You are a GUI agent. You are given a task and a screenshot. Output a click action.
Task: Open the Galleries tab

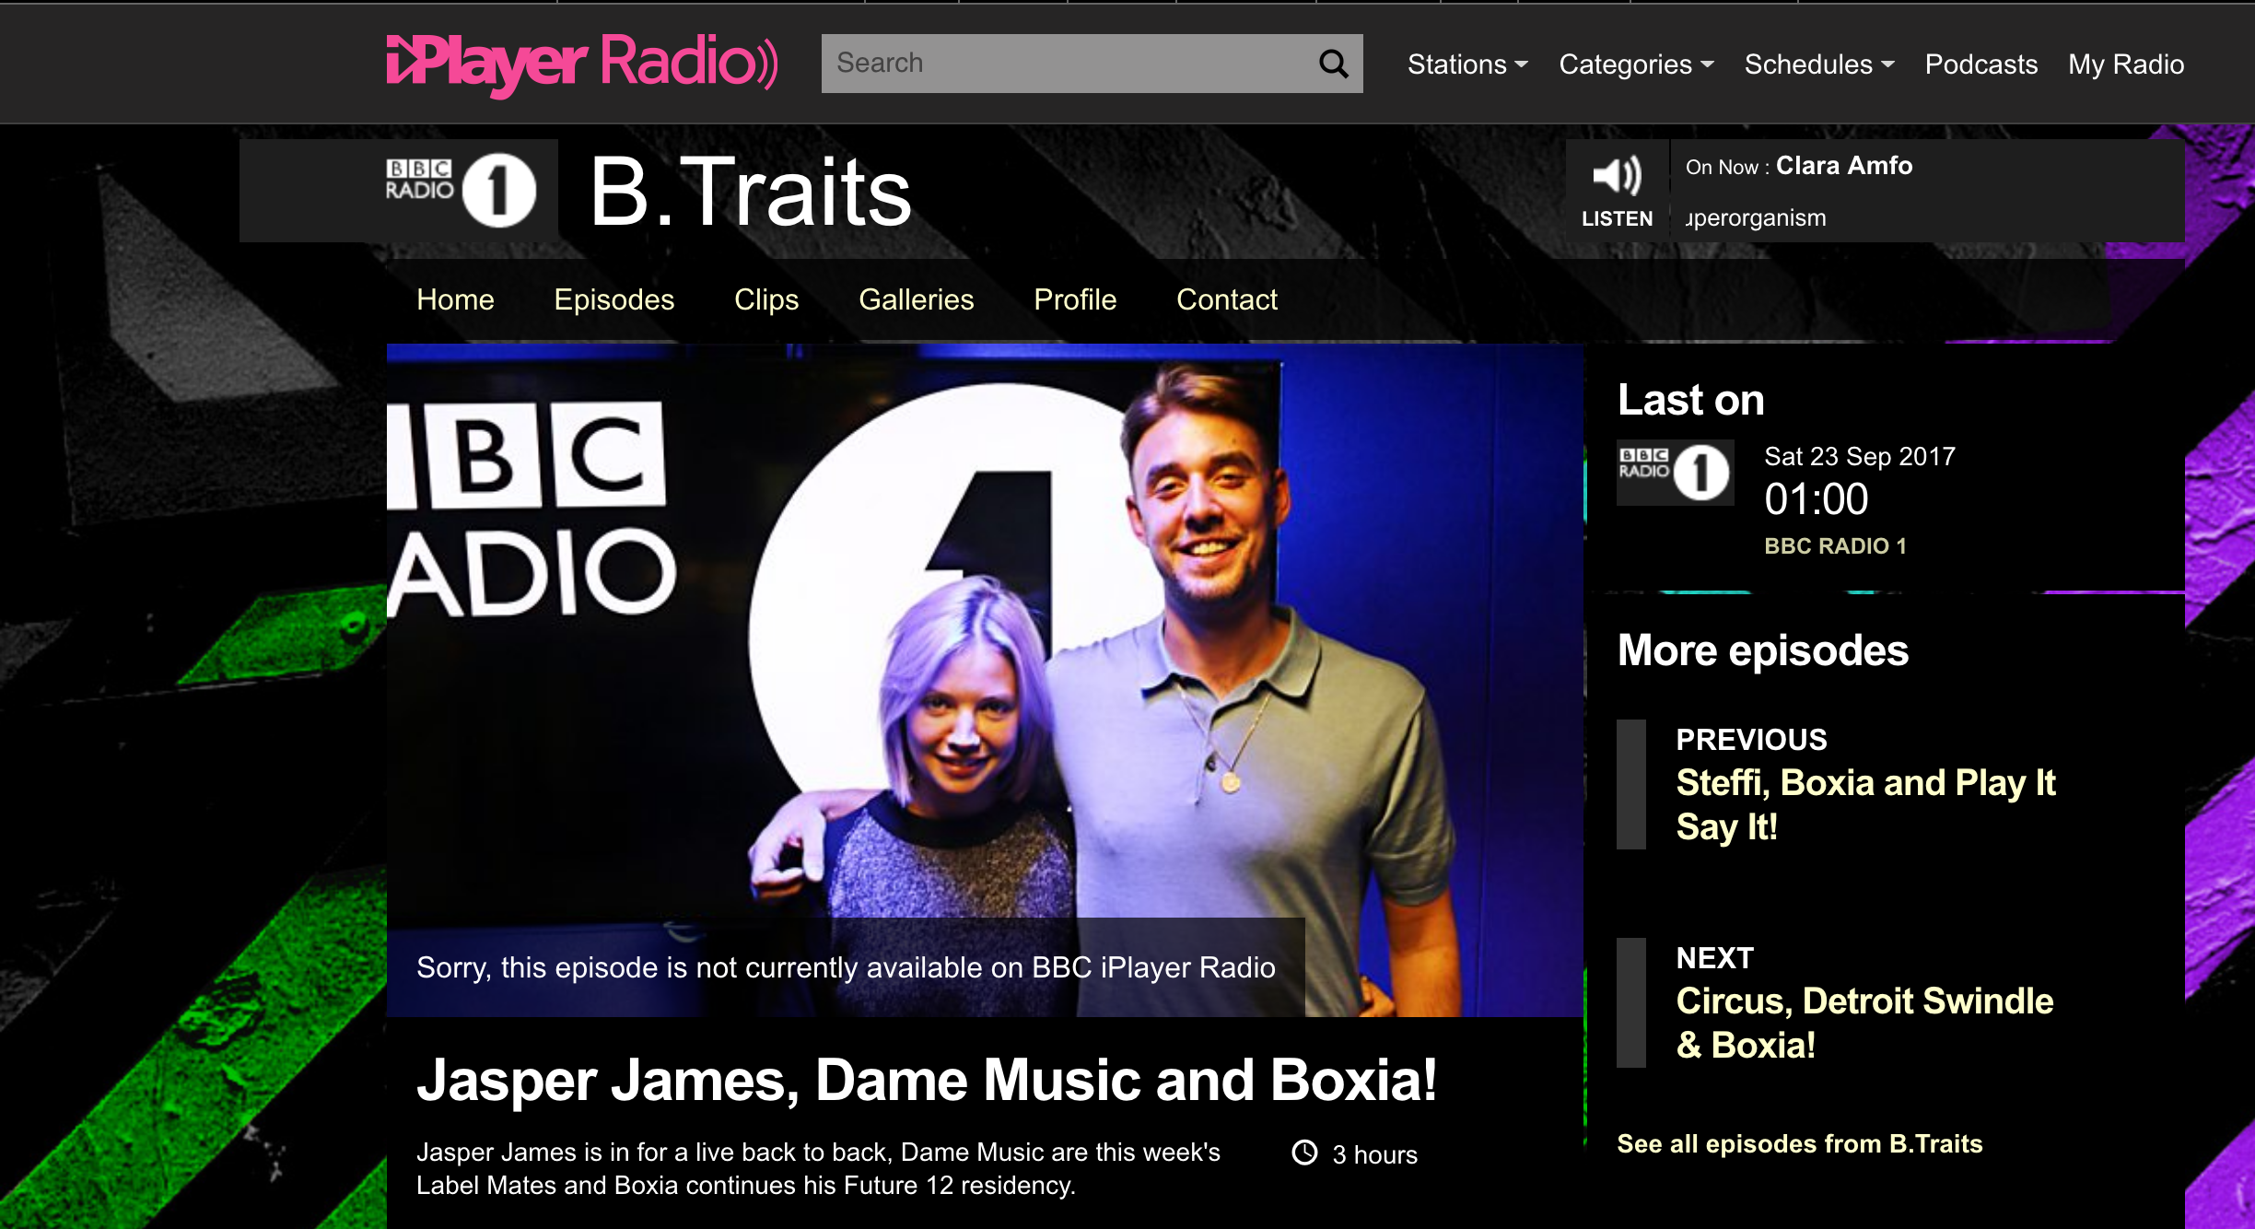917,299
